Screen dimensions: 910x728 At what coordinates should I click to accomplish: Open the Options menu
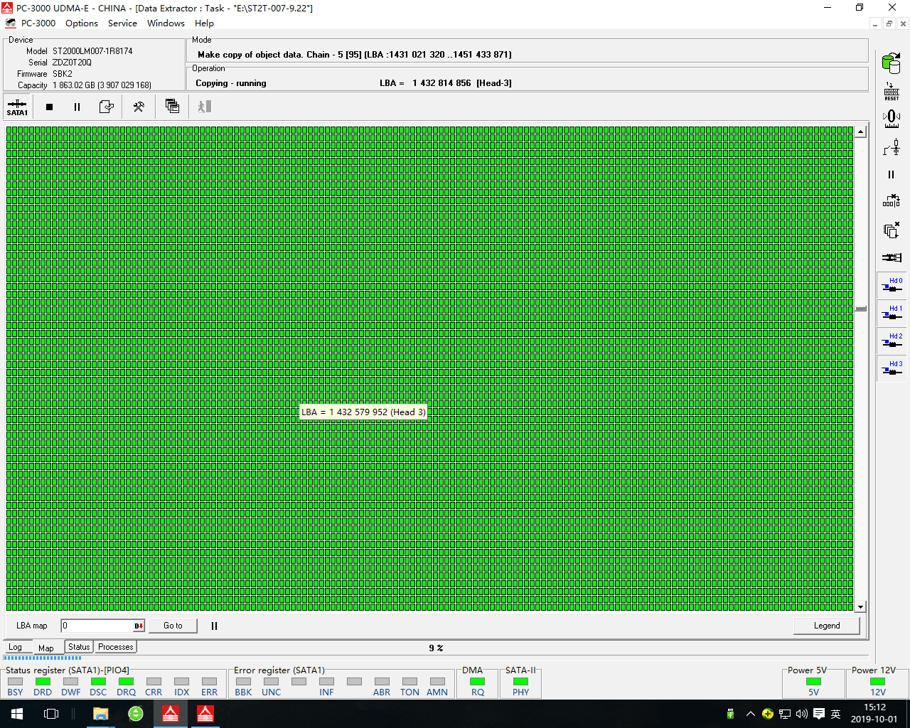click(82, 23)
